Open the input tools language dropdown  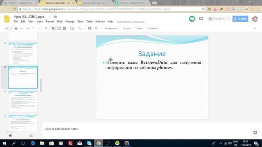pos(101,29)
